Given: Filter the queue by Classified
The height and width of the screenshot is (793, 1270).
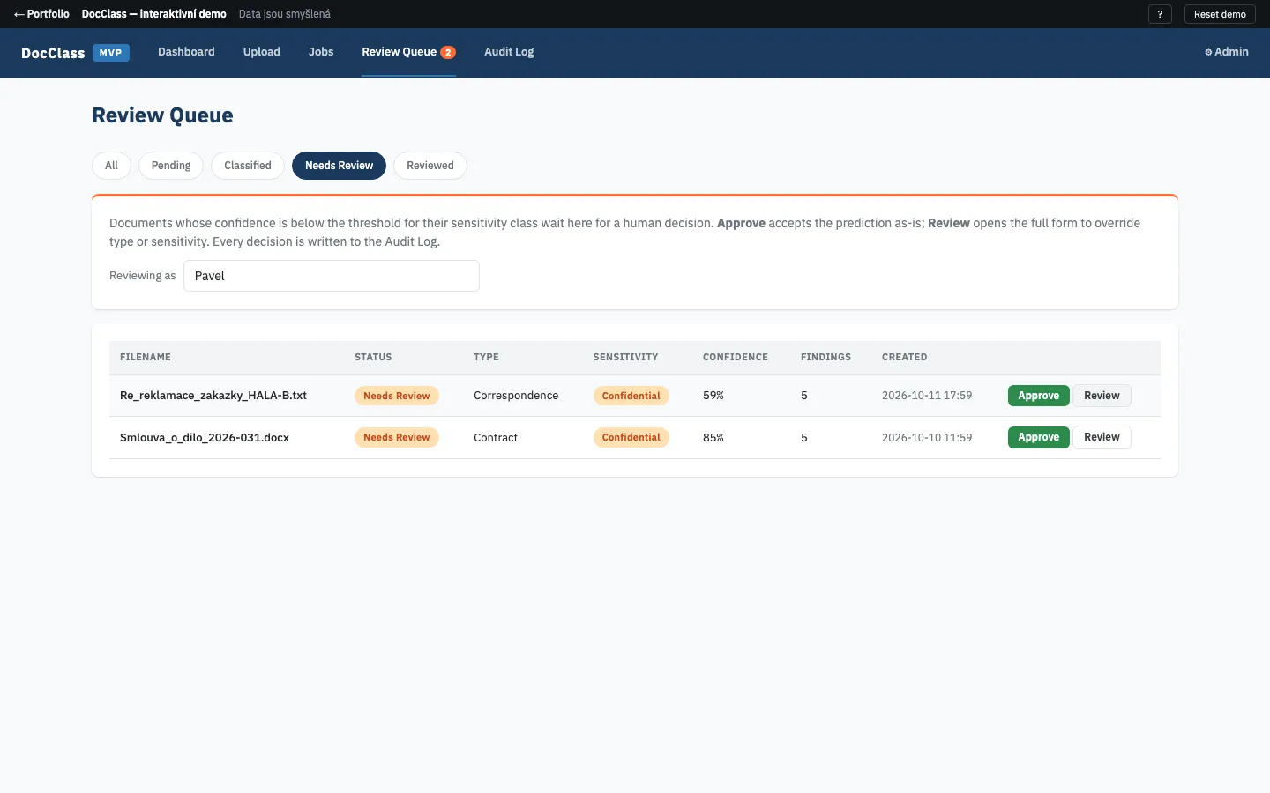Looking at the screenshot, I should [x=248, y=166].
